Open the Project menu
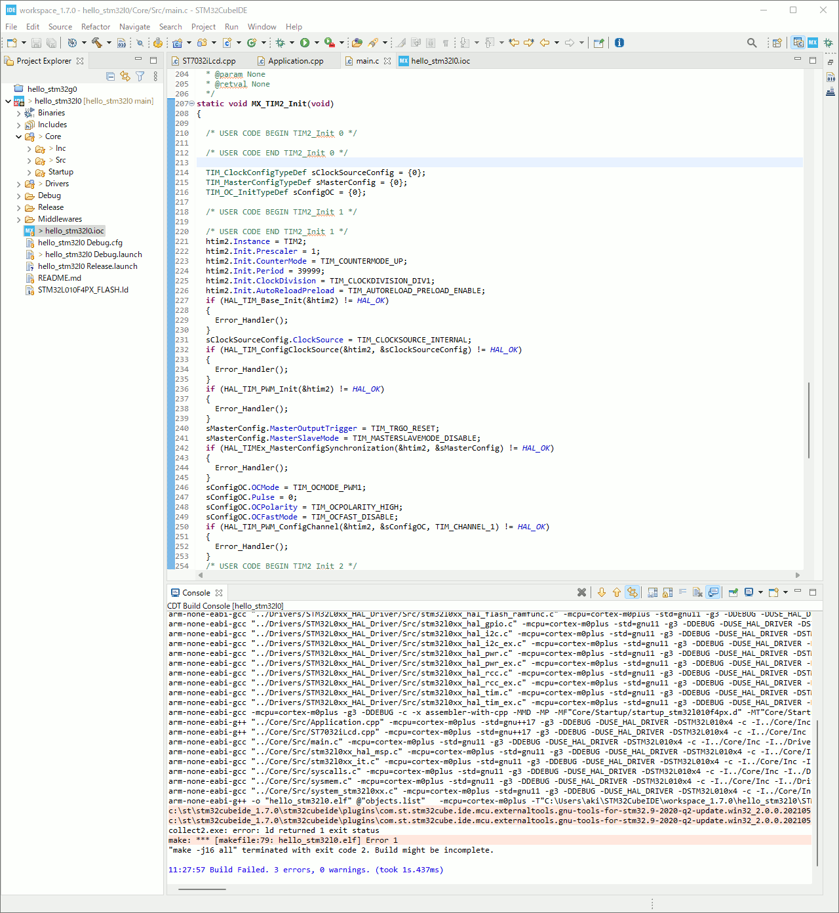The height and width of the screenshot is (913, 839). click(203, 27)
